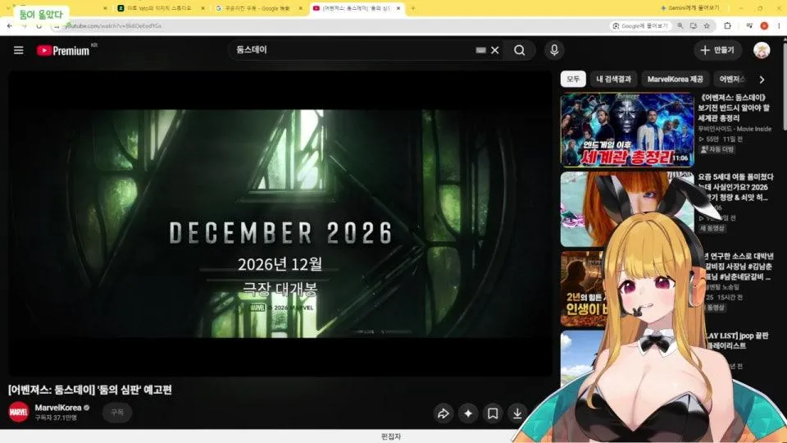This screenshot has width=787, height=443.
Task: Switch to the Google 검색 browser tab
Action: pos(257,8)
